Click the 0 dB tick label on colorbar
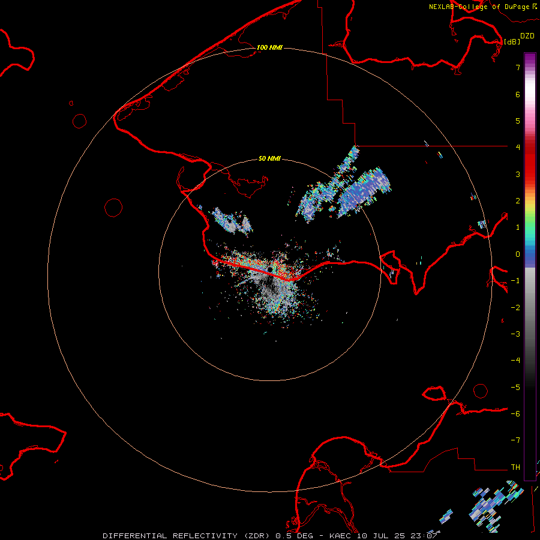The height and width of the screenshot is (540, 540). coord(518,254)
